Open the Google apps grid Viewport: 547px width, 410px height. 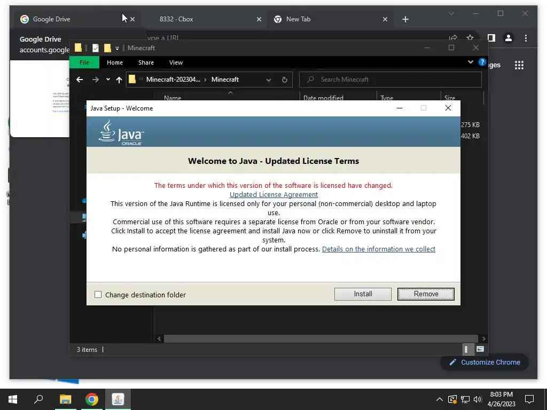click(519, 65)
